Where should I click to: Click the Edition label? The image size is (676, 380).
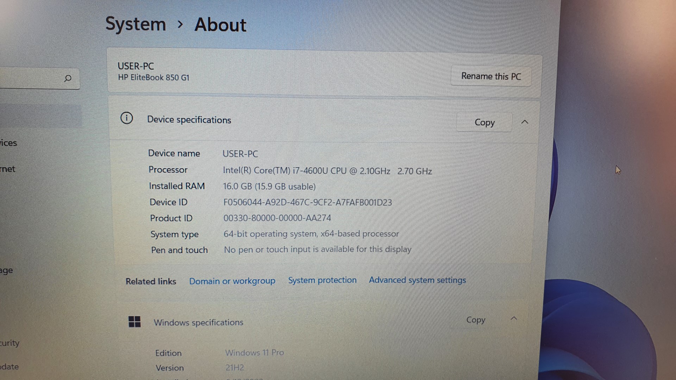[168, 353]
